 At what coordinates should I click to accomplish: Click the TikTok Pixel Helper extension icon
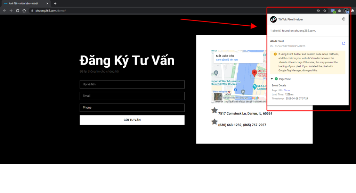click(346, 11)
